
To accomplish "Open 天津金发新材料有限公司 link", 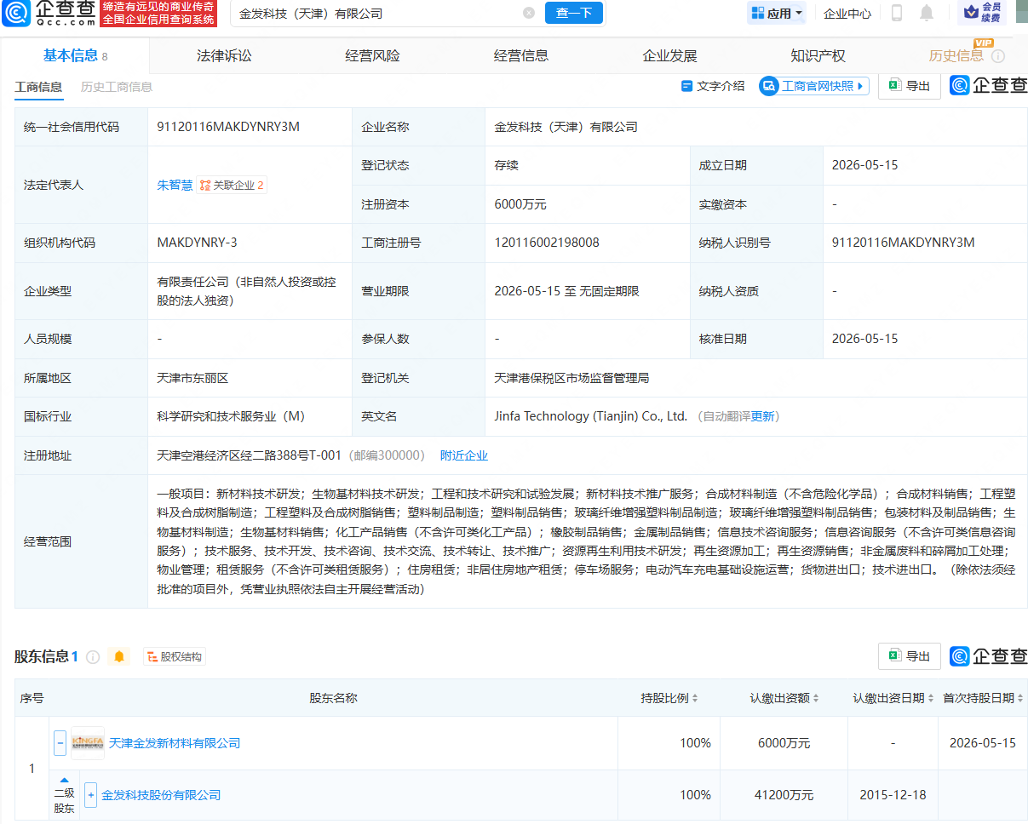I will (175, 743).
